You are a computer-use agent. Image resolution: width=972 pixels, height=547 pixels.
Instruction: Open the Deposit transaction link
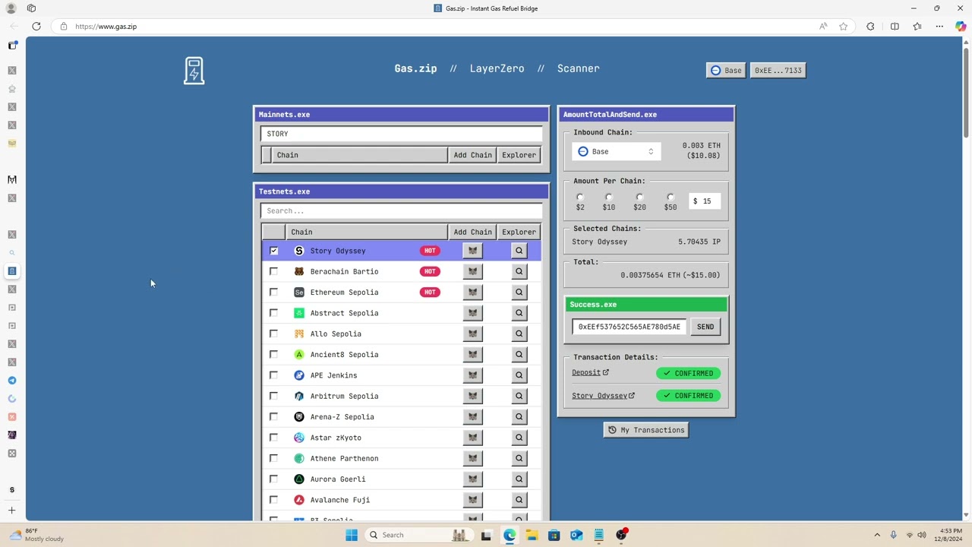coord(590,373)
